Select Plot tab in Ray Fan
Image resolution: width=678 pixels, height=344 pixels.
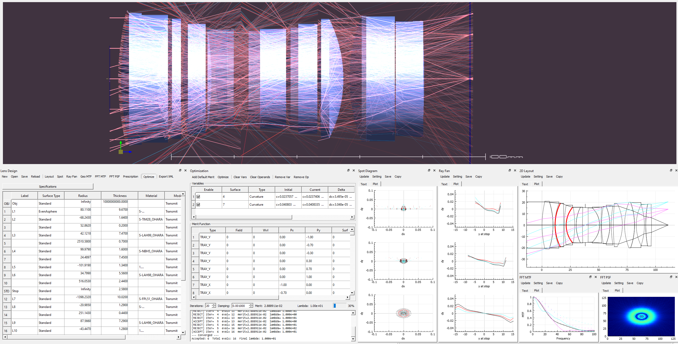click(456, 184)
